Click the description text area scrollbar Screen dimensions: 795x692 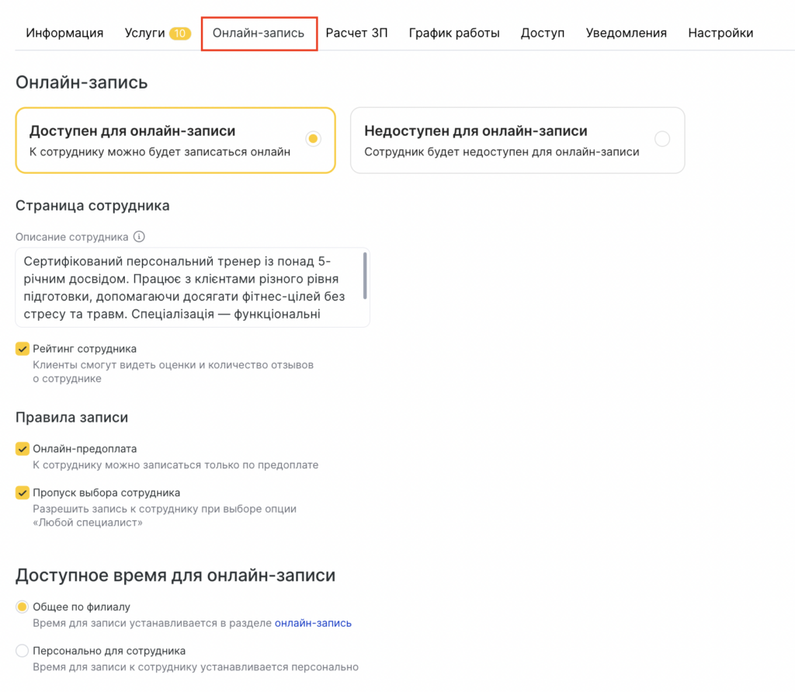[x=365, y=276]
